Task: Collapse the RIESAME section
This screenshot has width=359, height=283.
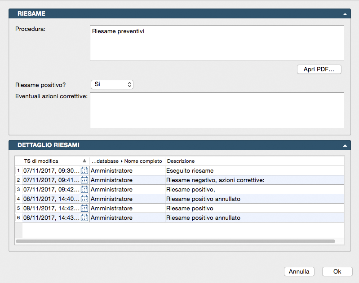Action: coord(345,14)
